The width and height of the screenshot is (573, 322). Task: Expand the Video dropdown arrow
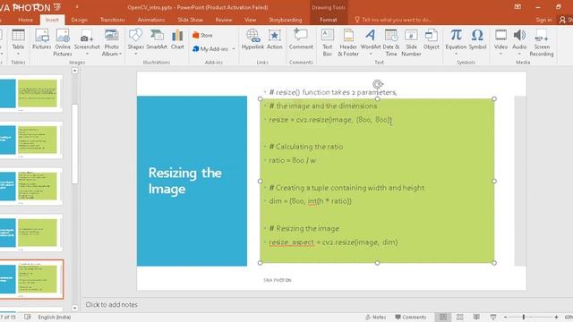[500, 54]
